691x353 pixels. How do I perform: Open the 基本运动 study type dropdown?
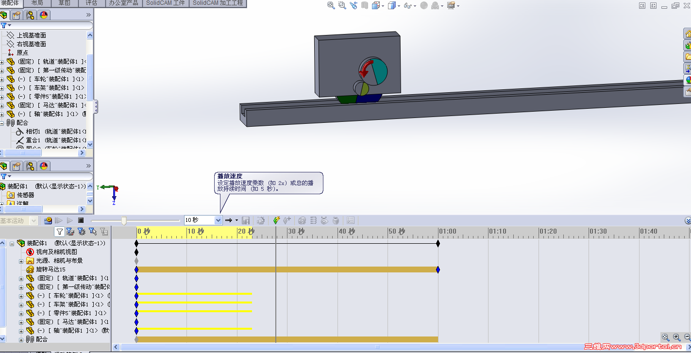pos(34,221)
